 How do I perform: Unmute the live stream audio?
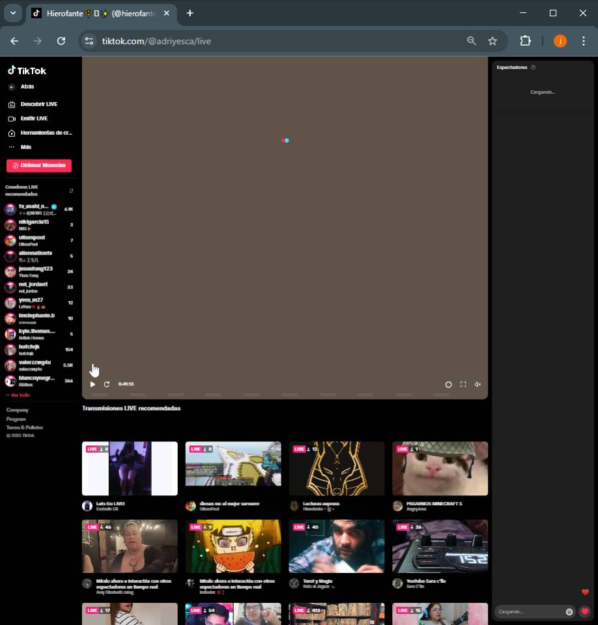[x=477, y=384]
